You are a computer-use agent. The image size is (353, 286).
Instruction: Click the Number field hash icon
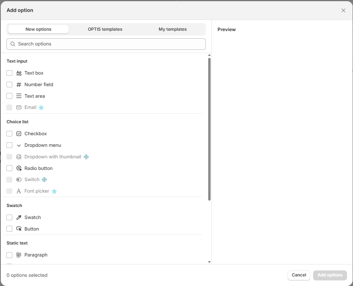[x=19, y=85]
